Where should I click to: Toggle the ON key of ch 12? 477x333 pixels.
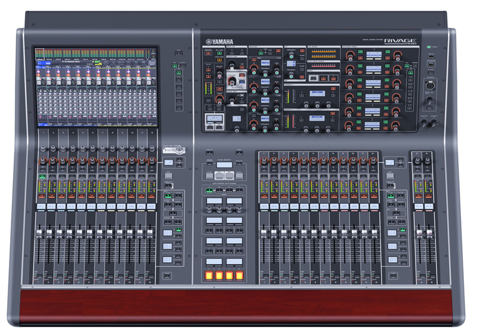click(151, 196)
